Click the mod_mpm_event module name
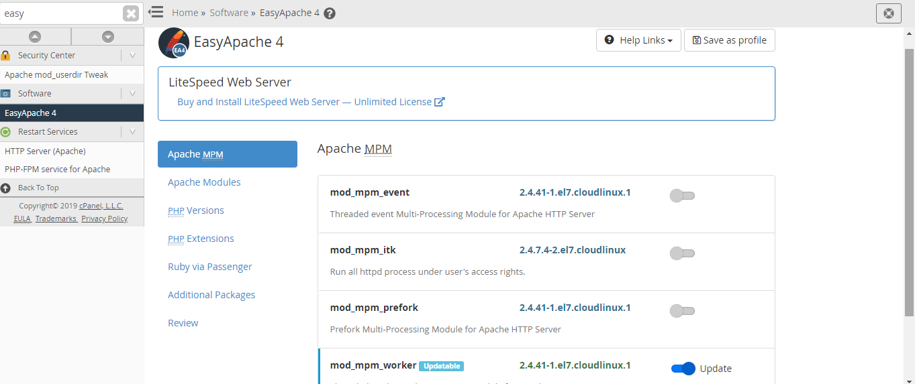The image size is (915, 384). coord(370,192)
